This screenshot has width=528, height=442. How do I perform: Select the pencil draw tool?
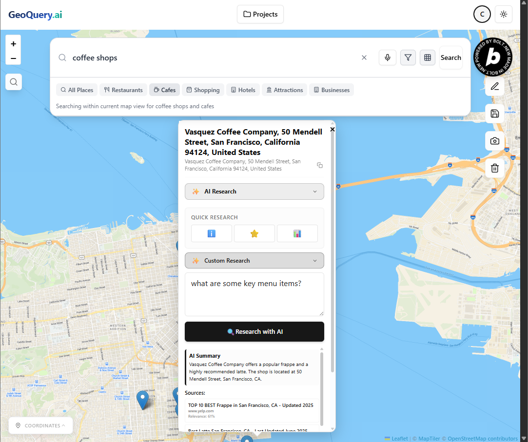[495, 87]
